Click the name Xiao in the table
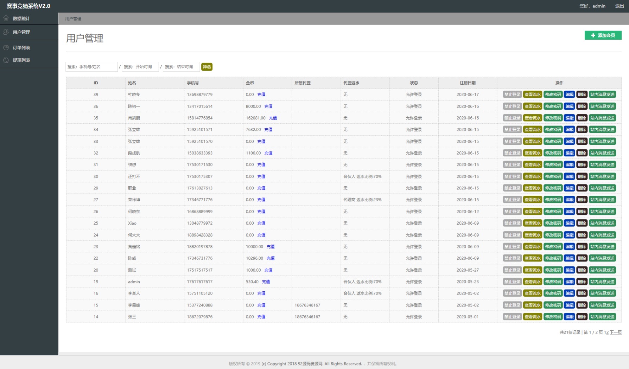This screenshot has height=369, width=629. (132, 223)
